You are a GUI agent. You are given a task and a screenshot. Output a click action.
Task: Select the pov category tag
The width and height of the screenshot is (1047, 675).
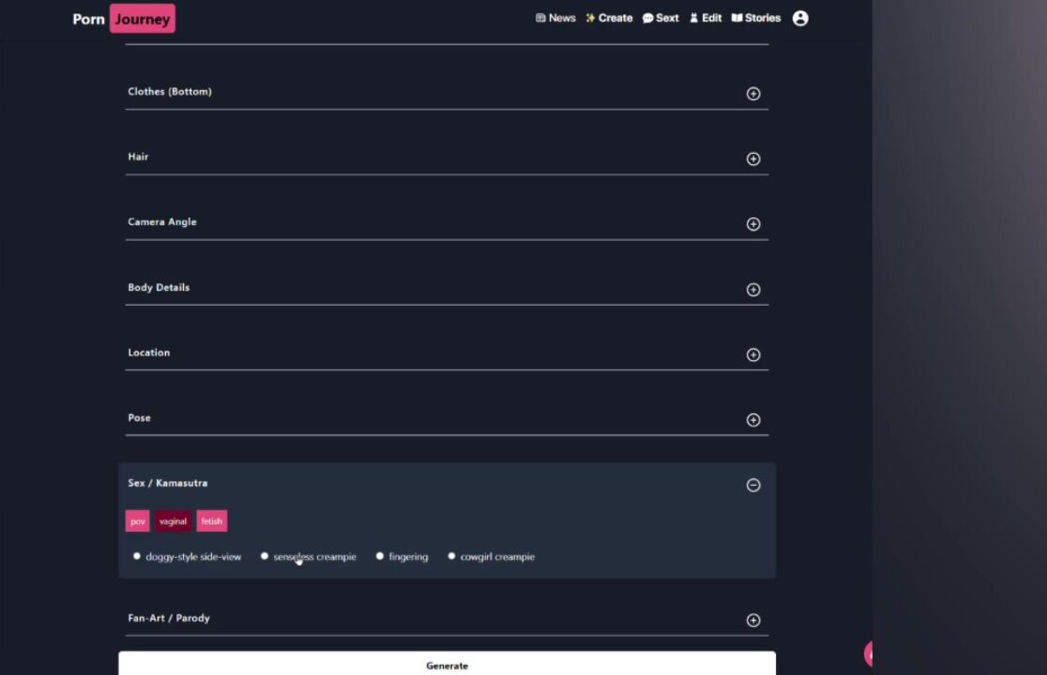[138, 521]
